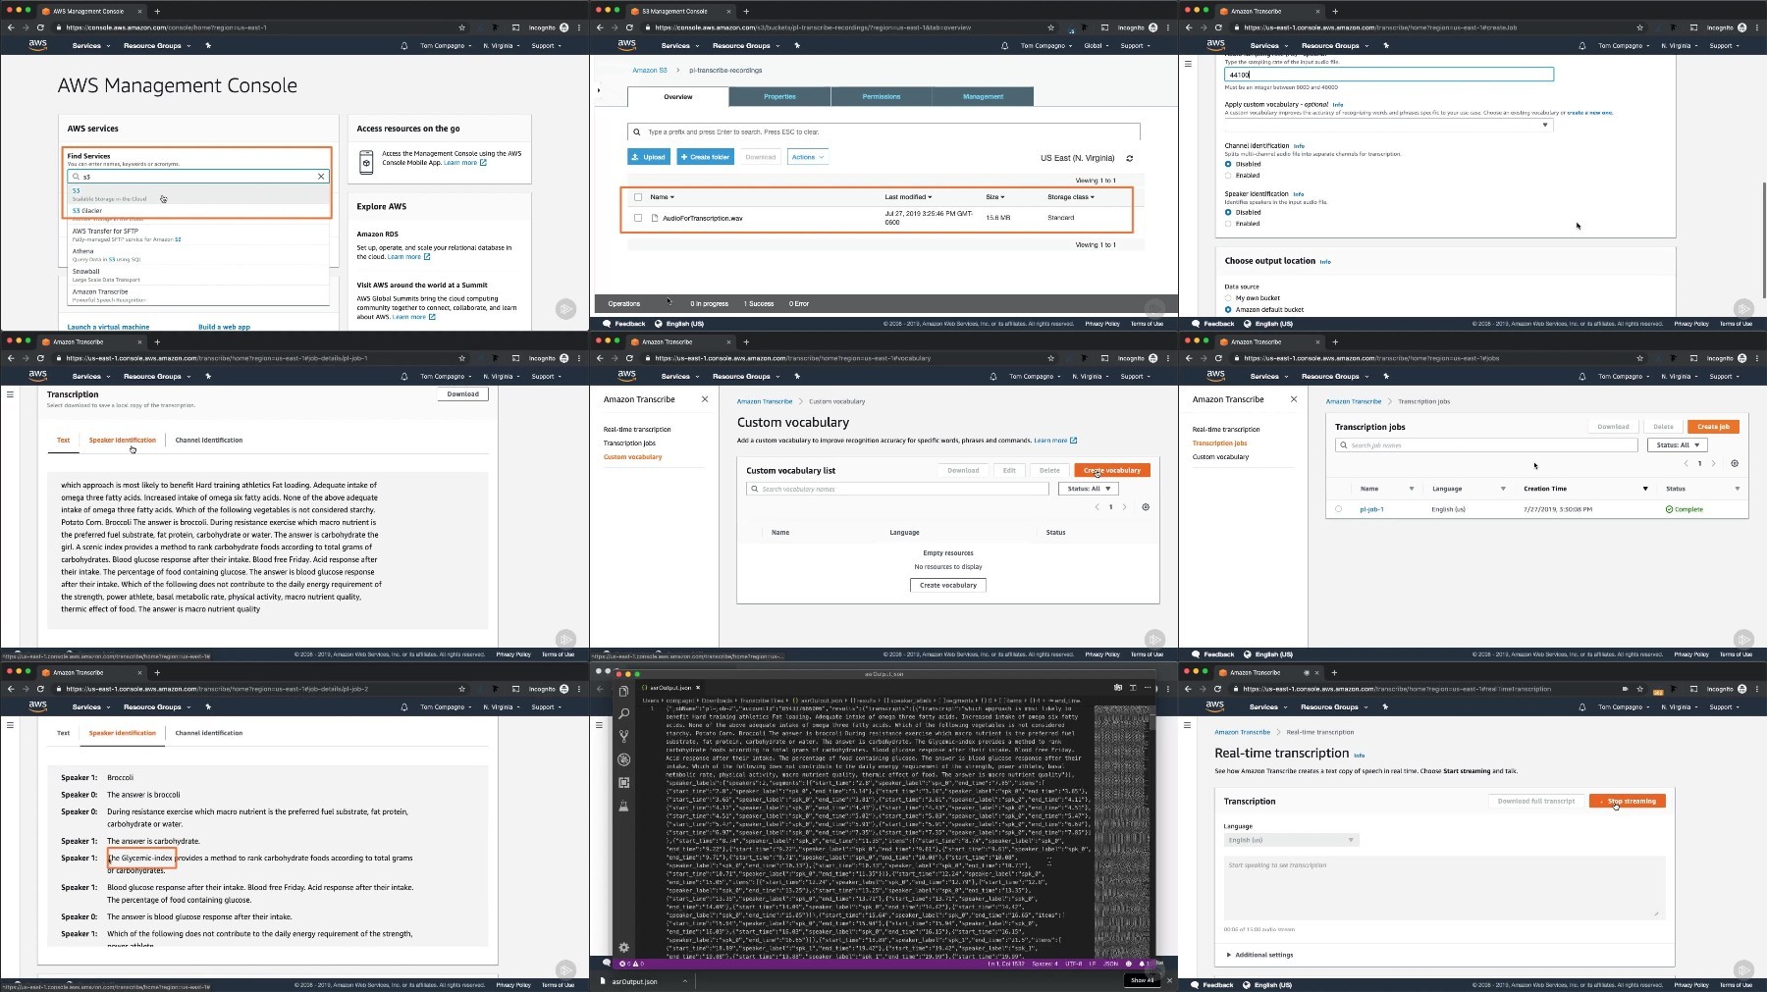Switch to the Management tab of S3 bucket
The width and height of the screenshot is (1767, 992).
click(983, 96)
